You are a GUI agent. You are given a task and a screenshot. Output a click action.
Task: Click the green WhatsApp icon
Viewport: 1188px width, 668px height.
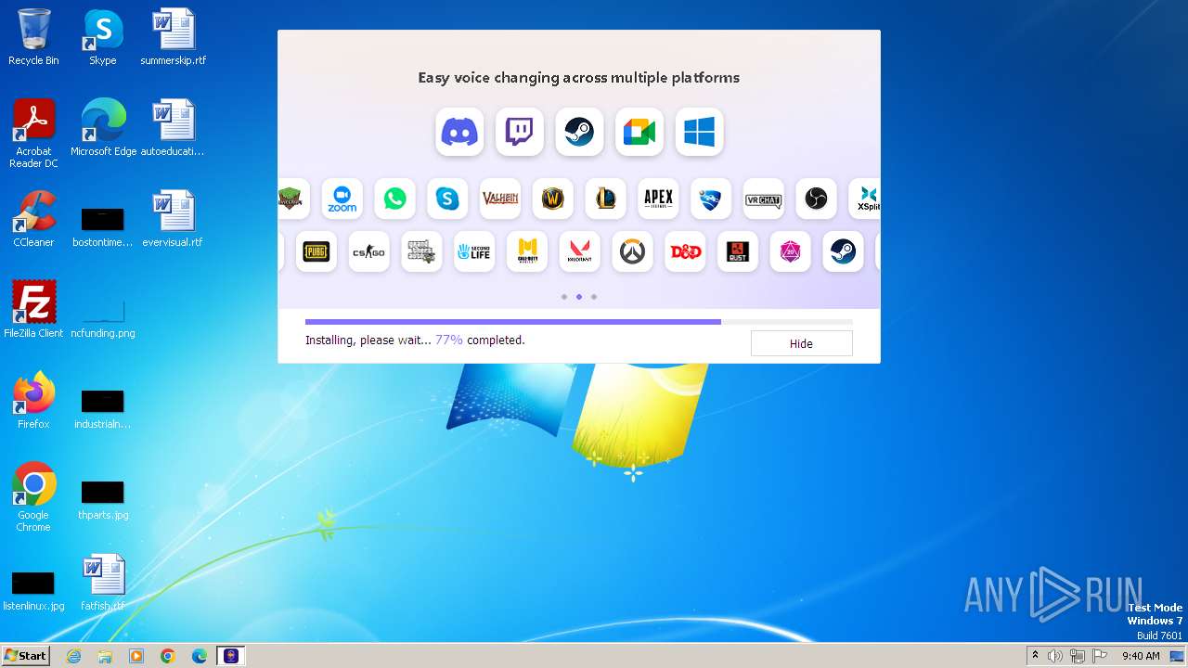pyautogui.click(x=394, y=199)
